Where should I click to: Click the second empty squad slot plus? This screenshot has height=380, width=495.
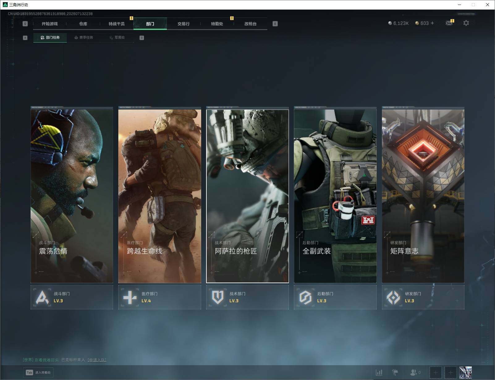(451, 373)
